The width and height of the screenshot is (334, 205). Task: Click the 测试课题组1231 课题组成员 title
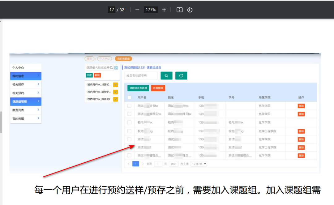[x=143, y=67]
